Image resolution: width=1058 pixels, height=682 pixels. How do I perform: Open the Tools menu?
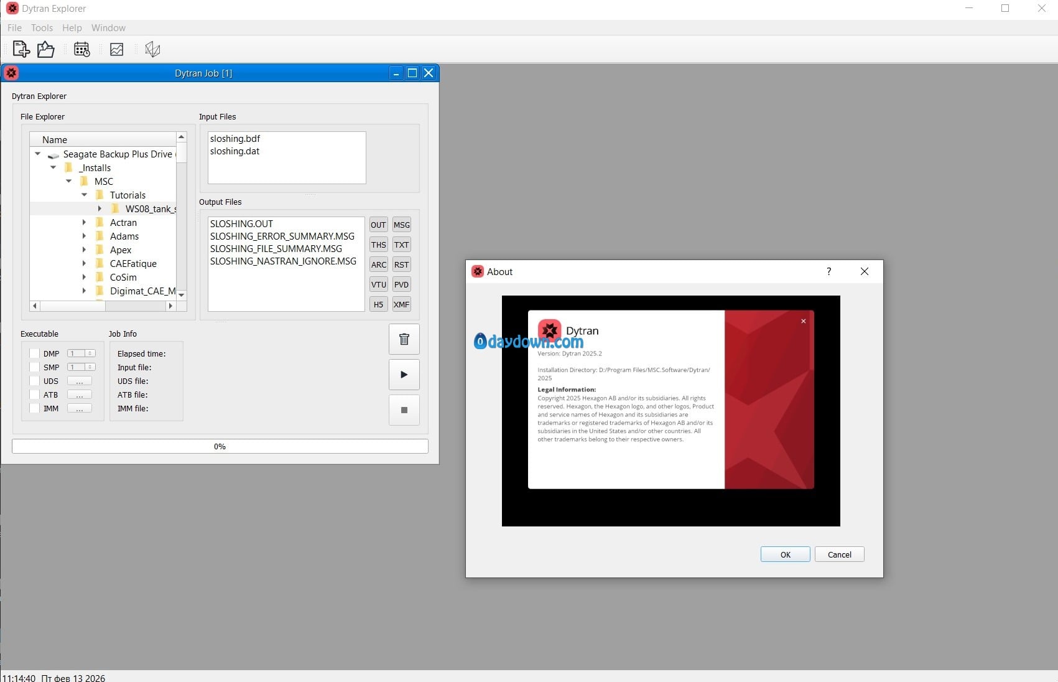(42, 28)
